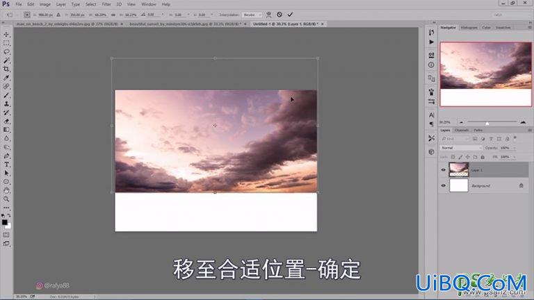Open the Actions panel play icon
Image resolution: width=534 pixels, height=300 pixels.
click(x=431, y=42)
